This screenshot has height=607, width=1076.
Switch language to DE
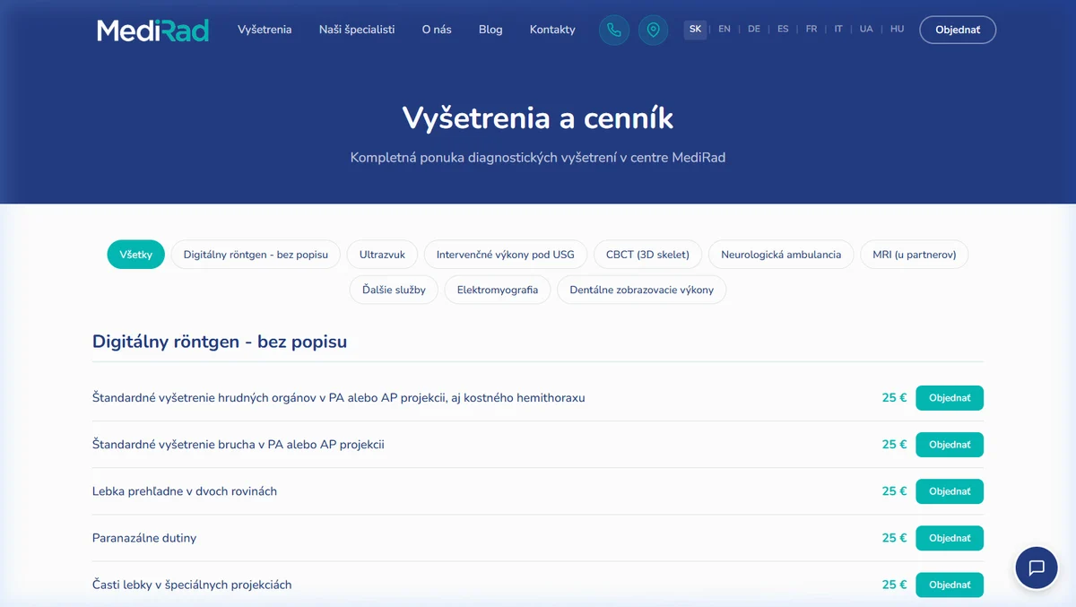754,30
